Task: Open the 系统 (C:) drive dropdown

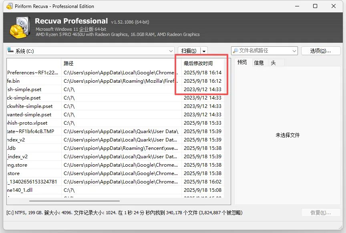Action: click(x=171, y=51)
